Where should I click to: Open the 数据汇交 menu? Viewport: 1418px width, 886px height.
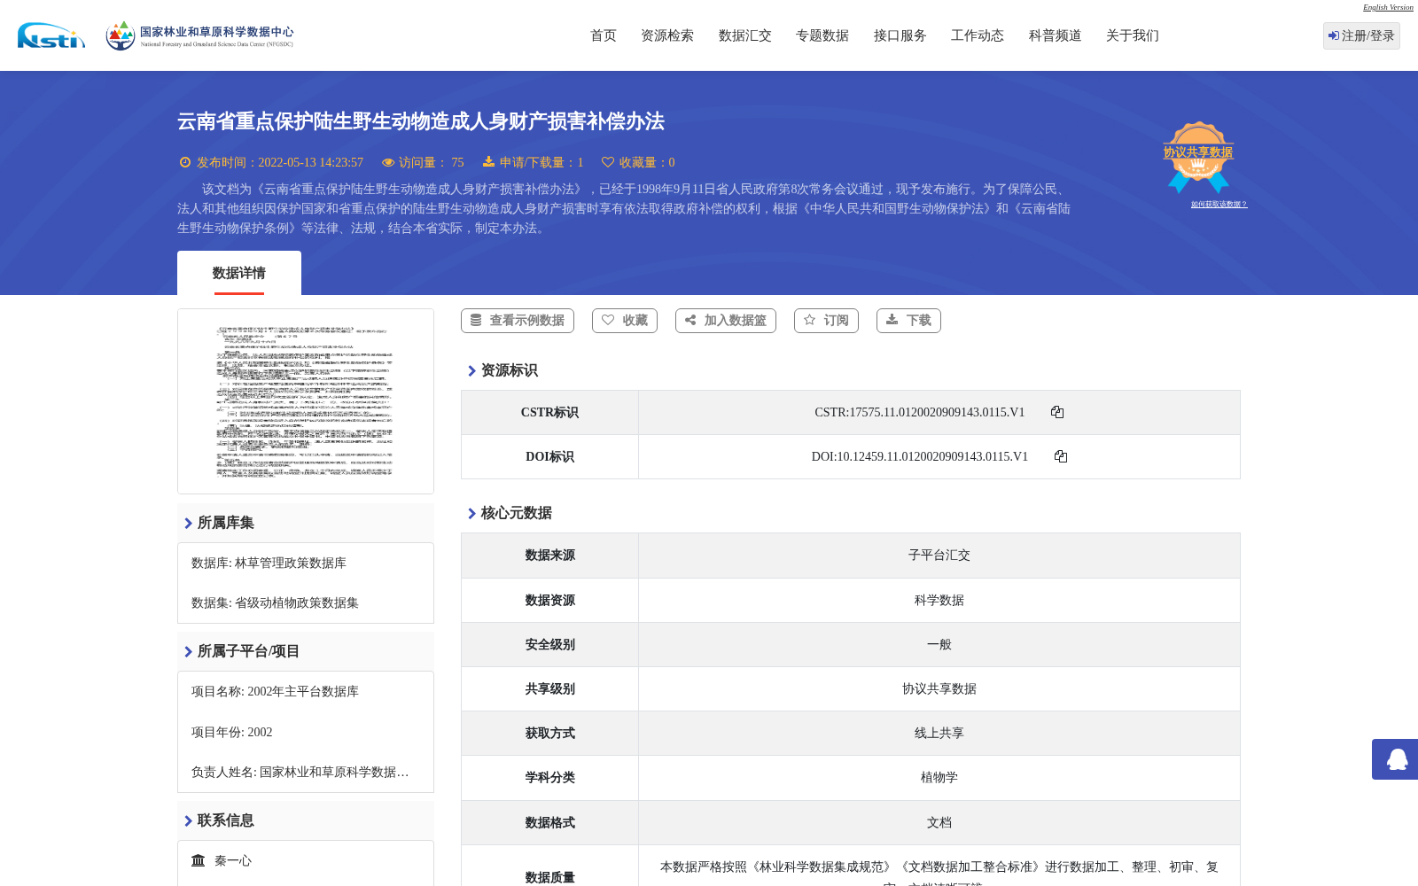pos(745,35)
